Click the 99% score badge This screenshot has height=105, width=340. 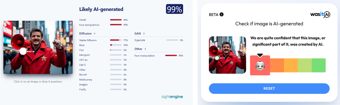point(175,9)
